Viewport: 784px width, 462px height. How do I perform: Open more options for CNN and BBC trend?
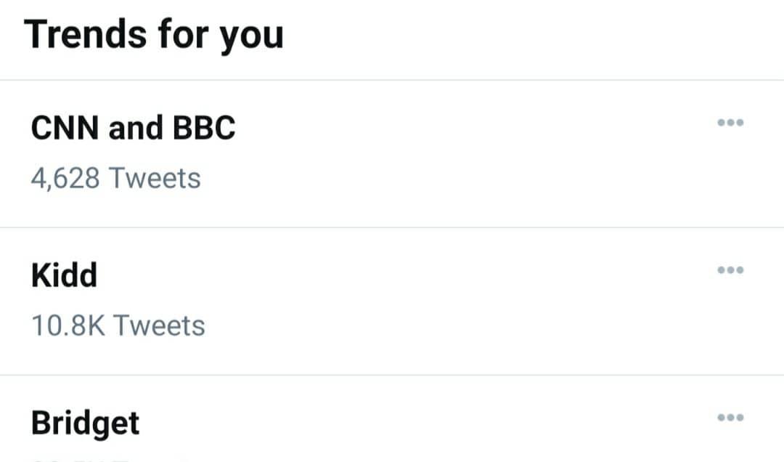click(730, 123)
